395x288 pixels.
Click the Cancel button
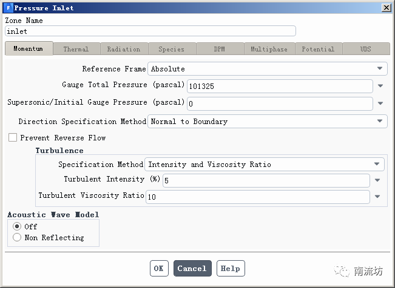192,269
